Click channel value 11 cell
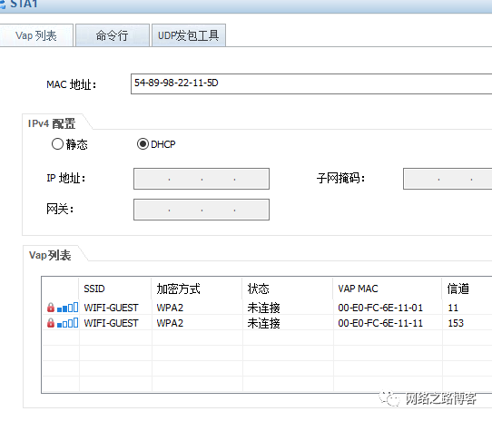The height and width of the screenshot is (421, 492). click(x=453, y=308)
